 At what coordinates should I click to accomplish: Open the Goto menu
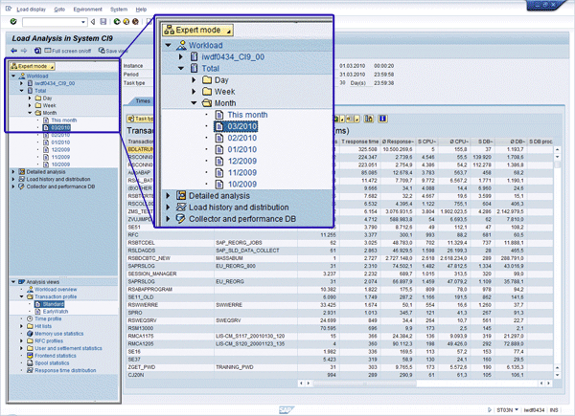pos(59,10)
